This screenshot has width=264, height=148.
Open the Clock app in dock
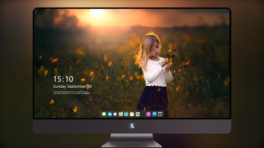(x=115, y=114)
